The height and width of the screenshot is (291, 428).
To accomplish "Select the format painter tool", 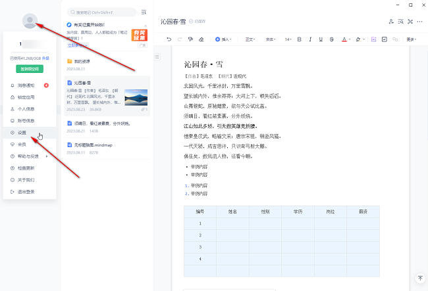I will tap(190, 39).
